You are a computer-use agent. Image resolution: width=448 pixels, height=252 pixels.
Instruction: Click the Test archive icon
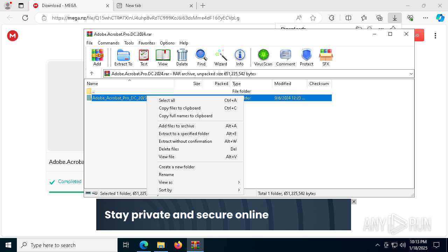(x=144, y=57)
